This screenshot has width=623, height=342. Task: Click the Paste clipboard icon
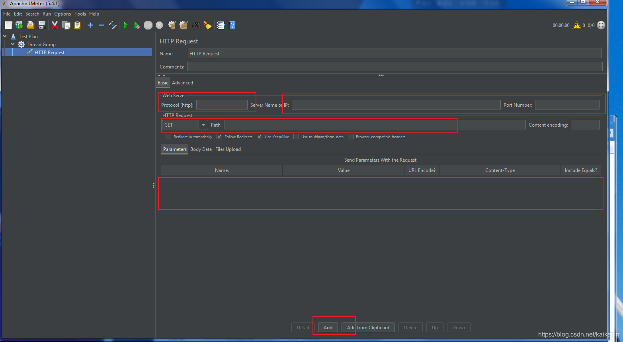tap(77, 25)
